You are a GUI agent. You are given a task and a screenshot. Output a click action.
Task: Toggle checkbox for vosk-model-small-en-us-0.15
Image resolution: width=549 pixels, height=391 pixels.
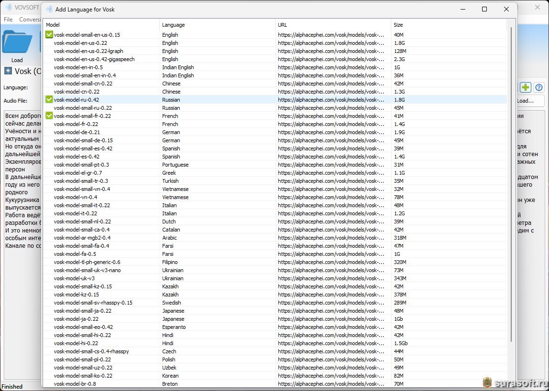tap(49, 34)
